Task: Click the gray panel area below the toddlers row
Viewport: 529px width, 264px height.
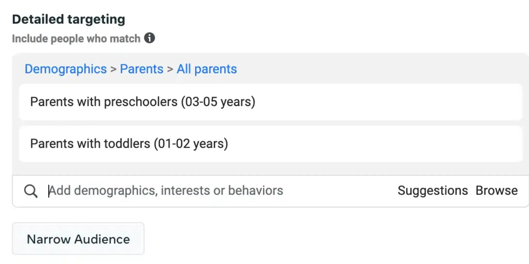Action: coord(258,169)
